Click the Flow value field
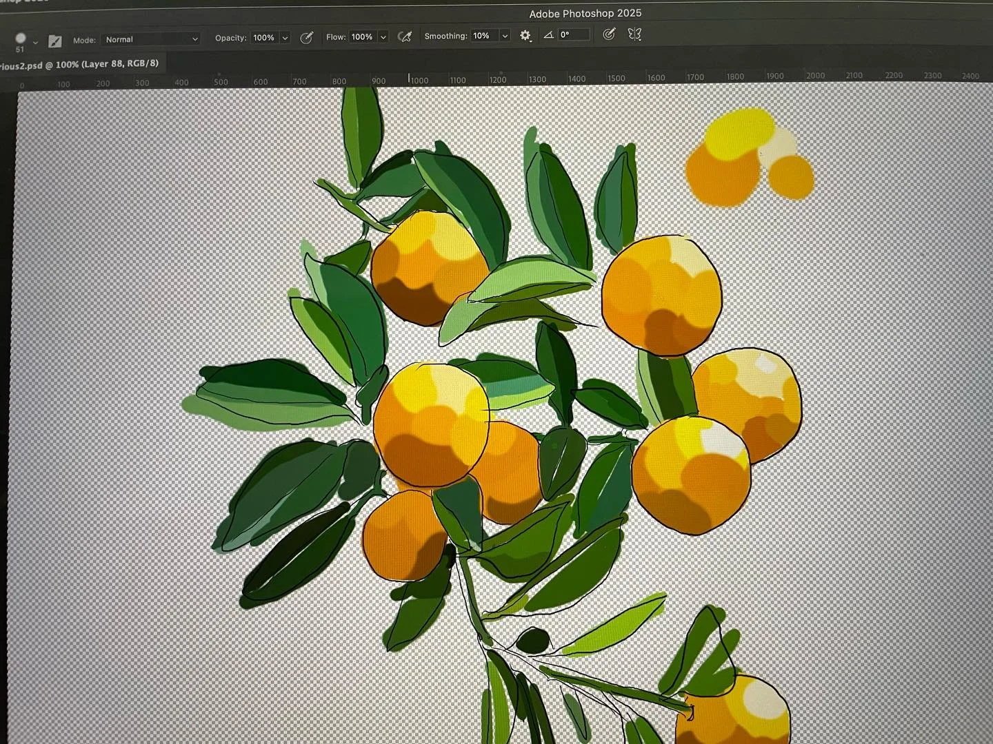Screen dimensions: 993x744 pos(363,37)
